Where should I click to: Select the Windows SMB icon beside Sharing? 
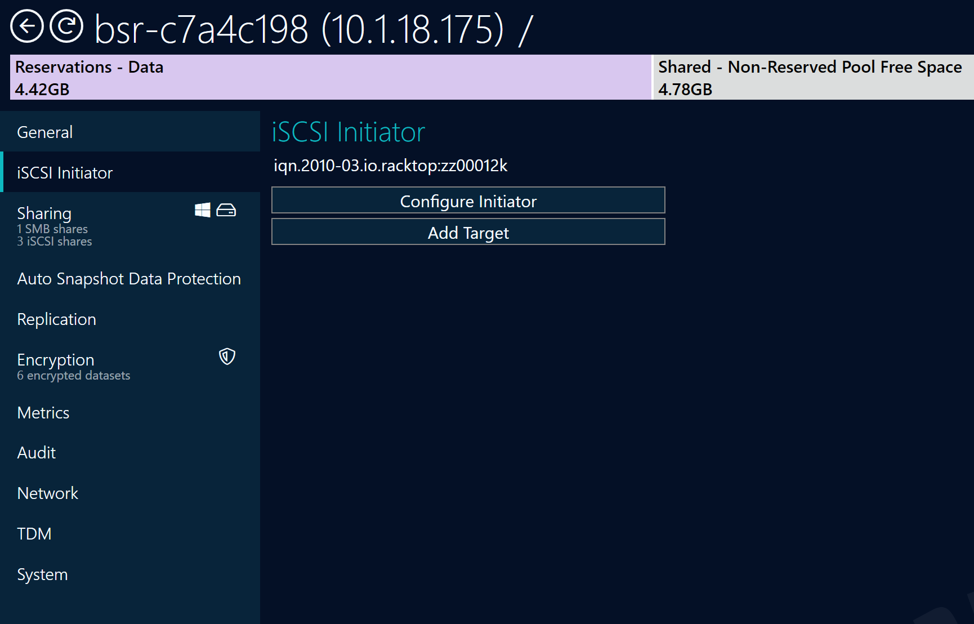[203, 210]
